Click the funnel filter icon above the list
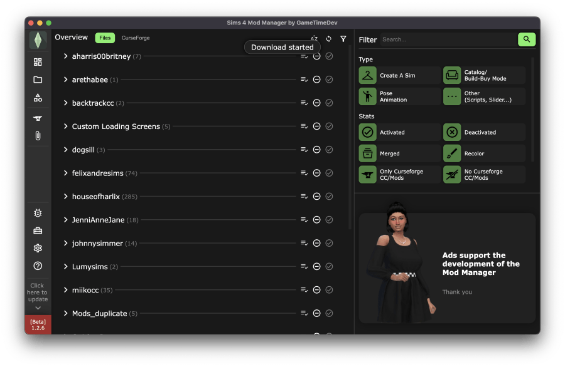Image resolution: width=565 pixels, height=367 pixels. click(343, 39)
